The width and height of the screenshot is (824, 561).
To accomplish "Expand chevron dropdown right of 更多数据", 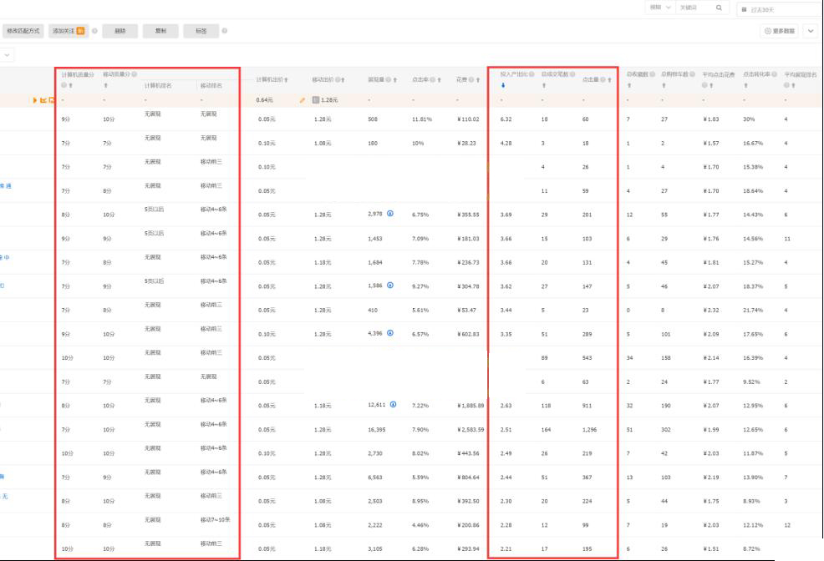I will click(x=811, y=31).
